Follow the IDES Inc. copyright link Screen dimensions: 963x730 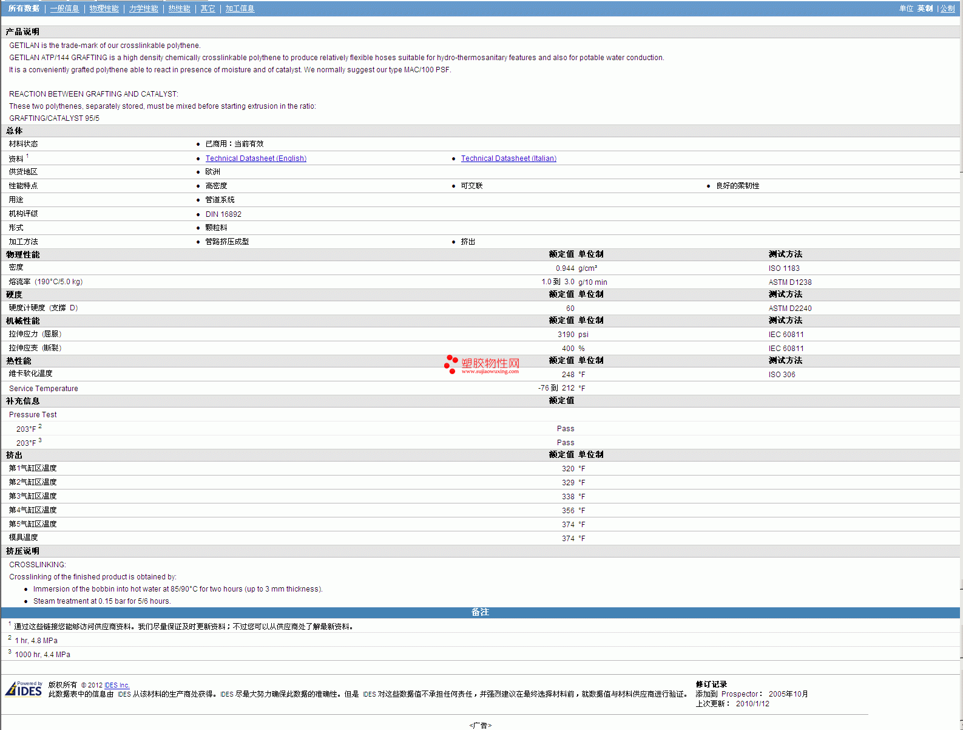(117, 685)
